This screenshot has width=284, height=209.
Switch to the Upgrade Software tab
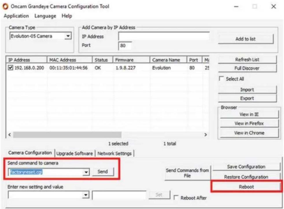(x=74, y=153)
